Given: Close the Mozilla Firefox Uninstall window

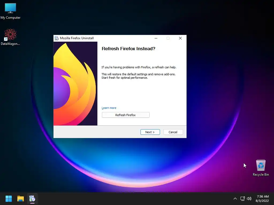Looking at the screenshot, I should pyautogui.click(x=180, y=38).
